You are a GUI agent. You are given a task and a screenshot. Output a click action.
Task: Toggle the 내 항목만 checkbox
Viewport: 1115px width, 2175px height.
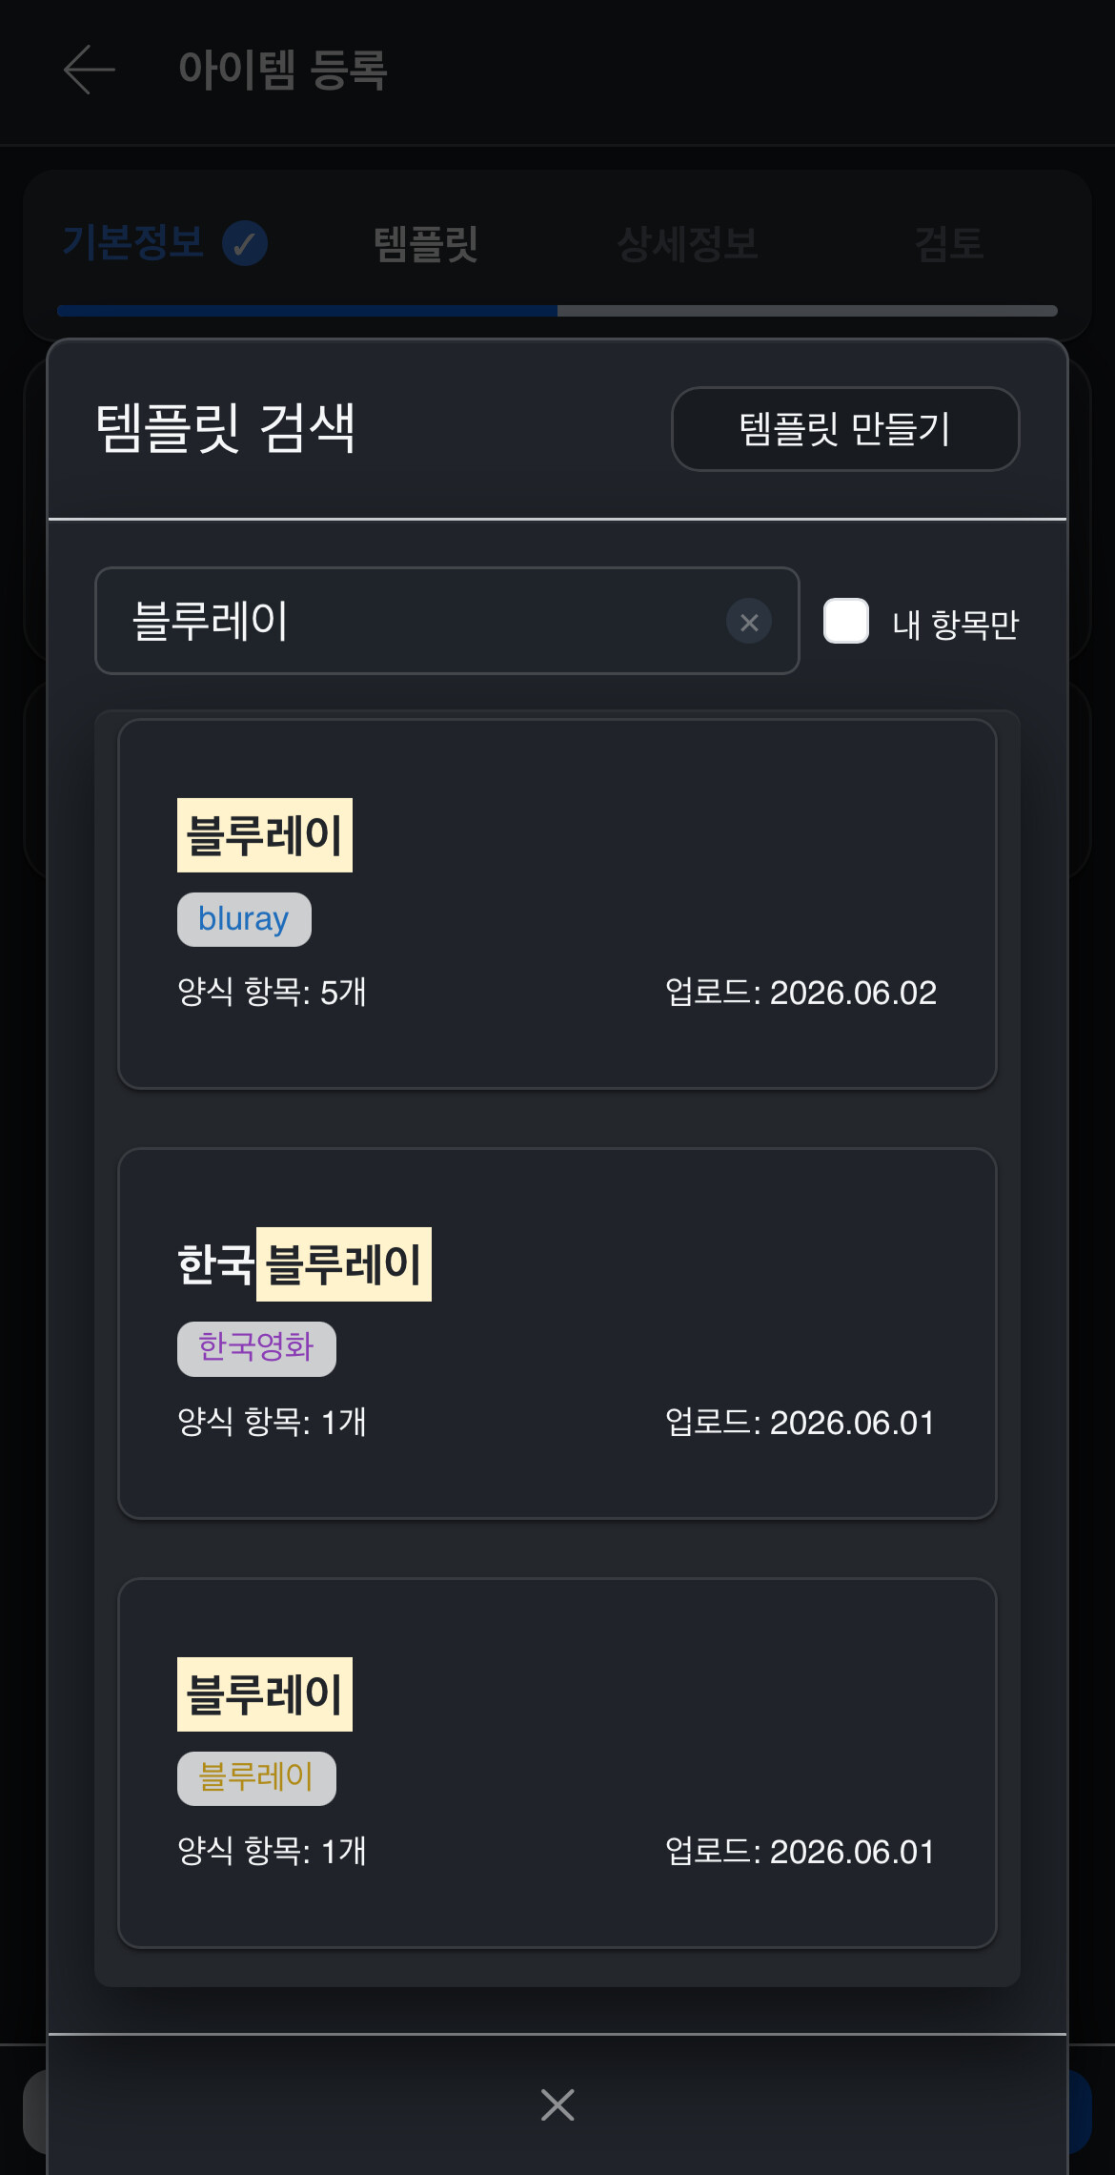coord(846,621)
